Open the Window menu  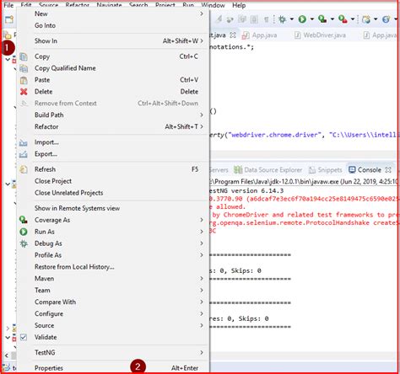tap(213, 5)
